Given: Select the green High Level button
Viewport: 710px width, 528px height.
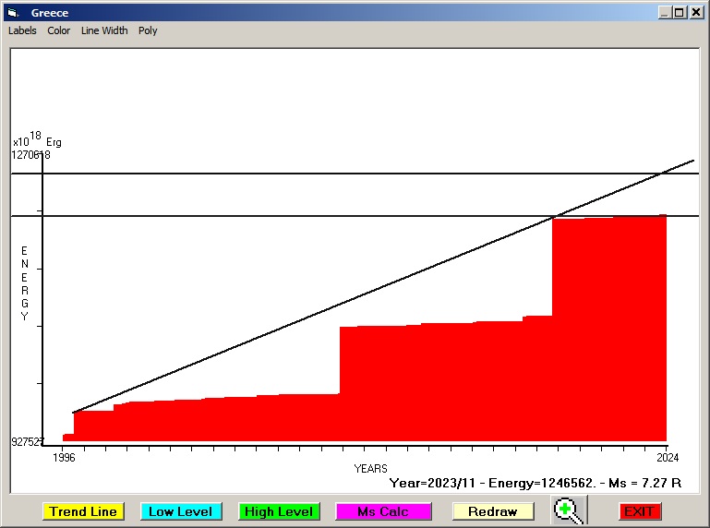Looking at the screenshot, I should (x=278, y=511).
